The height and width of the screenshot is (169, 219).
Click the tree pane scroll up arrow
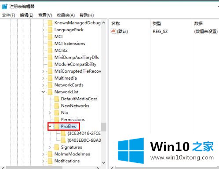[x=104, y=23]
